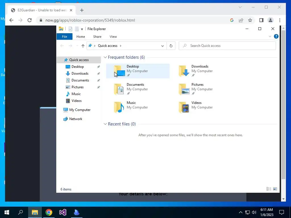Select Pictures in navigation pane
Viewport: 291px width, 218px height.
click(x=78, y=87)
